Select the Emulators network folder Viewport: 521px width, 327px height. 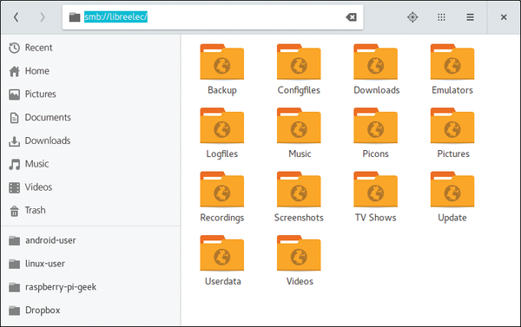coord(452,69)
